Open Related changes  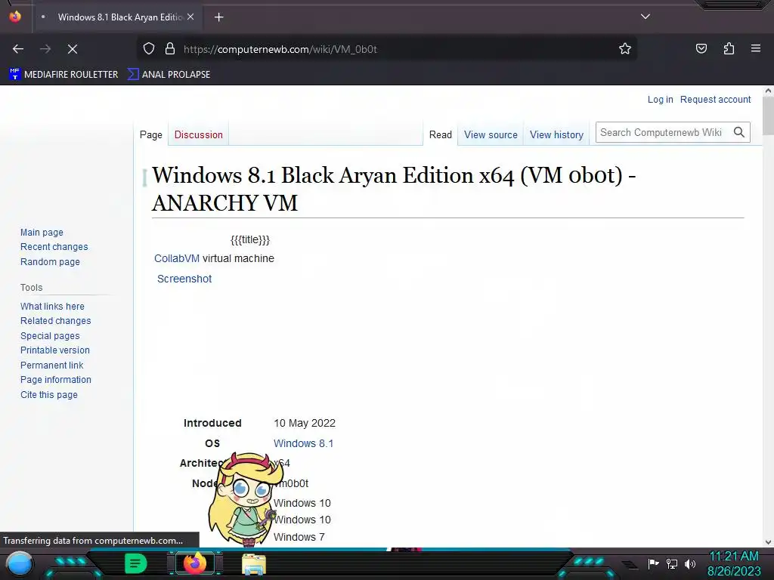56,320
